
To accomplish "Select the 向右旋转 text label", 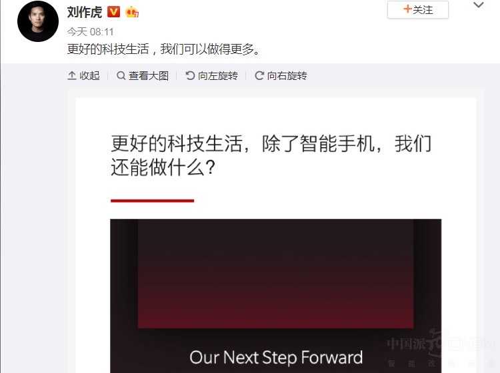I will point(287,76).
